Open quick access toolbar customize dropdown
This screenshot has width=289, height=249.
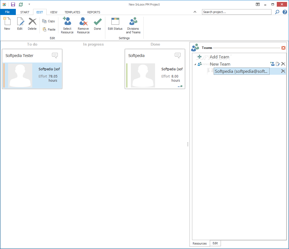click(29, 4)
